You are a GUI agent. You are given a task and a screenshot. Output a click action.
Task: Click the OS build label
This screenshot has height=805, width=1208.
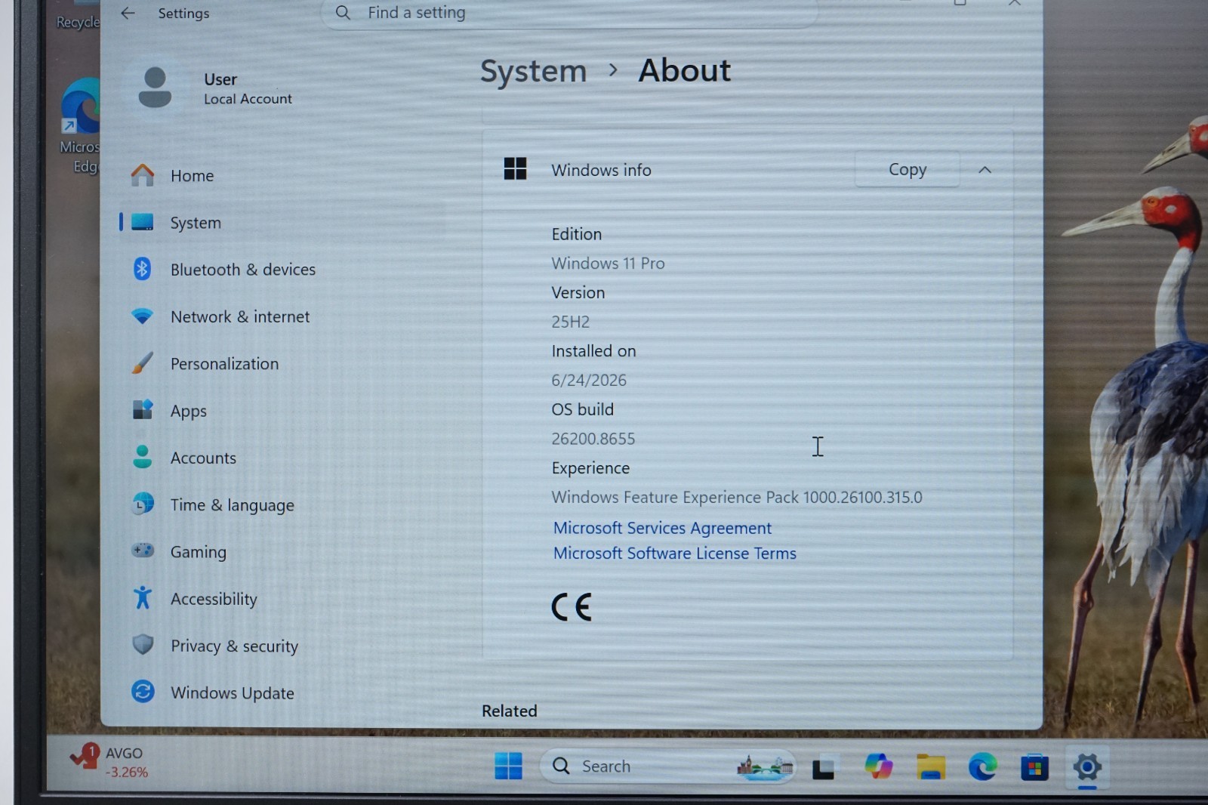click(x=582, y=409)
